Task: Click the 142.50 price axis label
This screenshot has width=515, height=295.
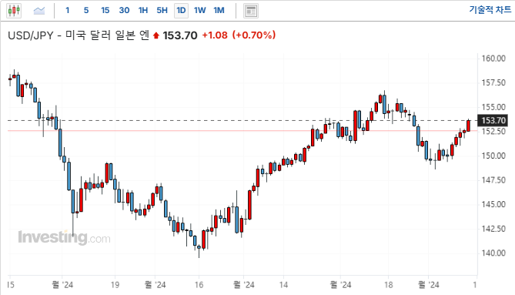Action: pos(493,229)
